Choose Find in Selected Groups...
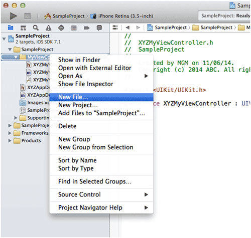Viewport: 251px width, 238px height. (101, 181)
